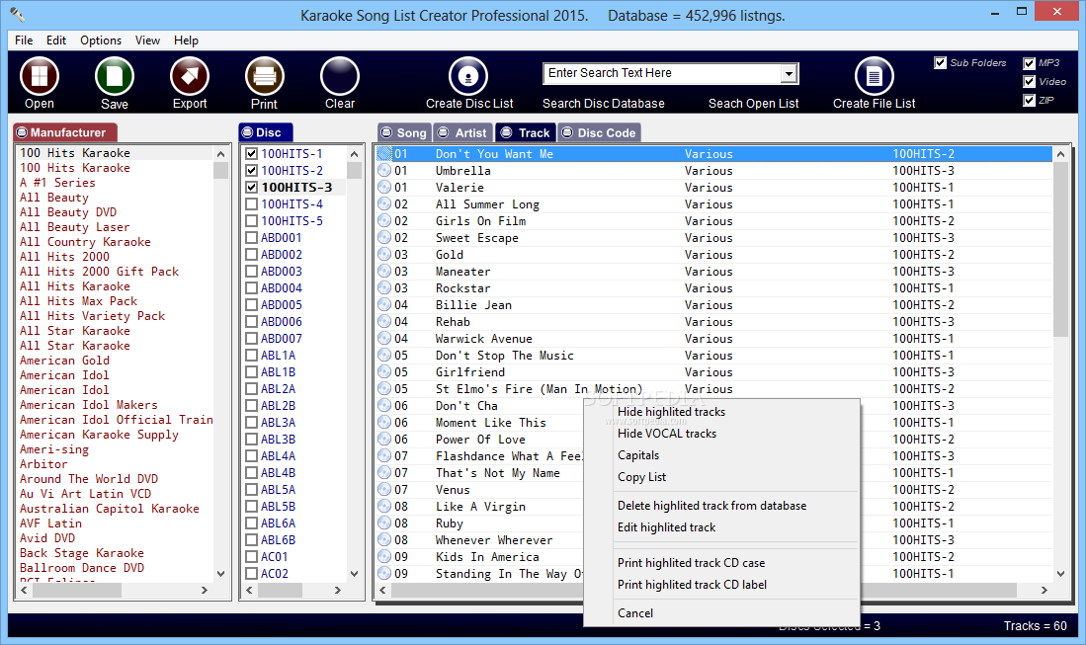Click the app icon in the title bar

coord(18,14)
